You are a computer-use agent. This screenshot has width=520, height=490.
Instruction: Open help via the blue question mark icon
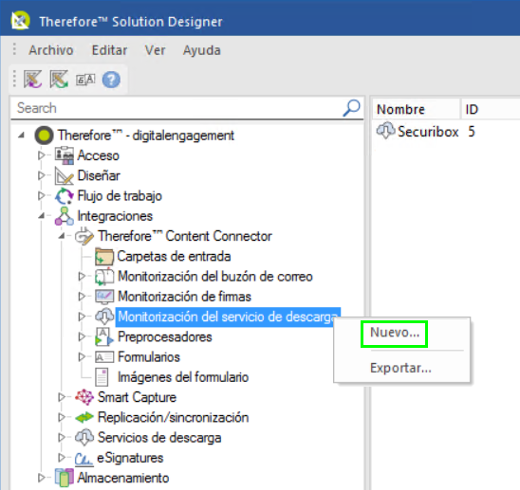pyautogui.click(x=111, y=80)
